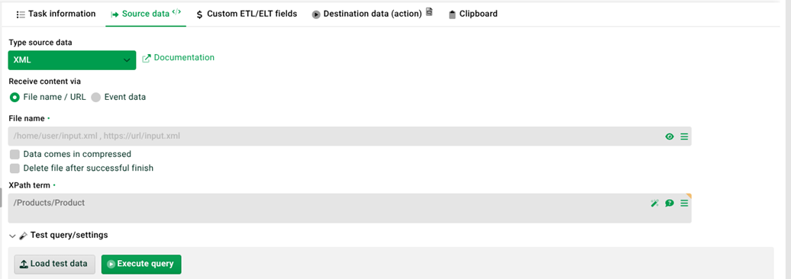Viewport: 791px width, 279px height.
Task: Click the Execute query button
Action: point(141,264)
